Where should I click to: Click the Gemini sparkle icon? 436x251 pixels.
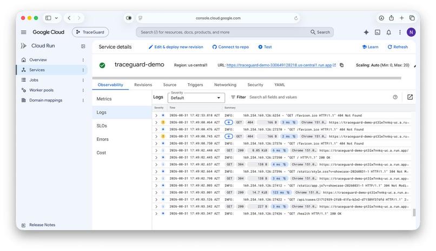[x=366, y=32]
